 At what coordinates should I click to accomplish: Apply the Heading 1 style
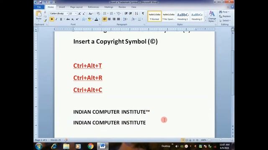(x=183, y=17)
